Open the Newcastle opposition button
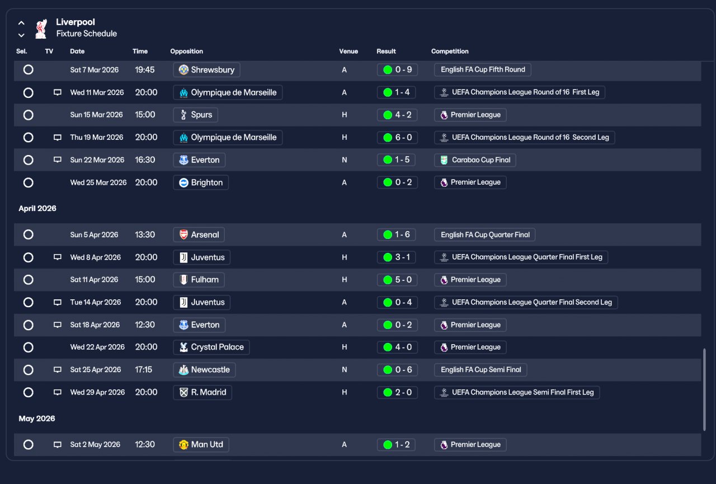The width and height of the screenshot is (716, 484). [204, 370]
